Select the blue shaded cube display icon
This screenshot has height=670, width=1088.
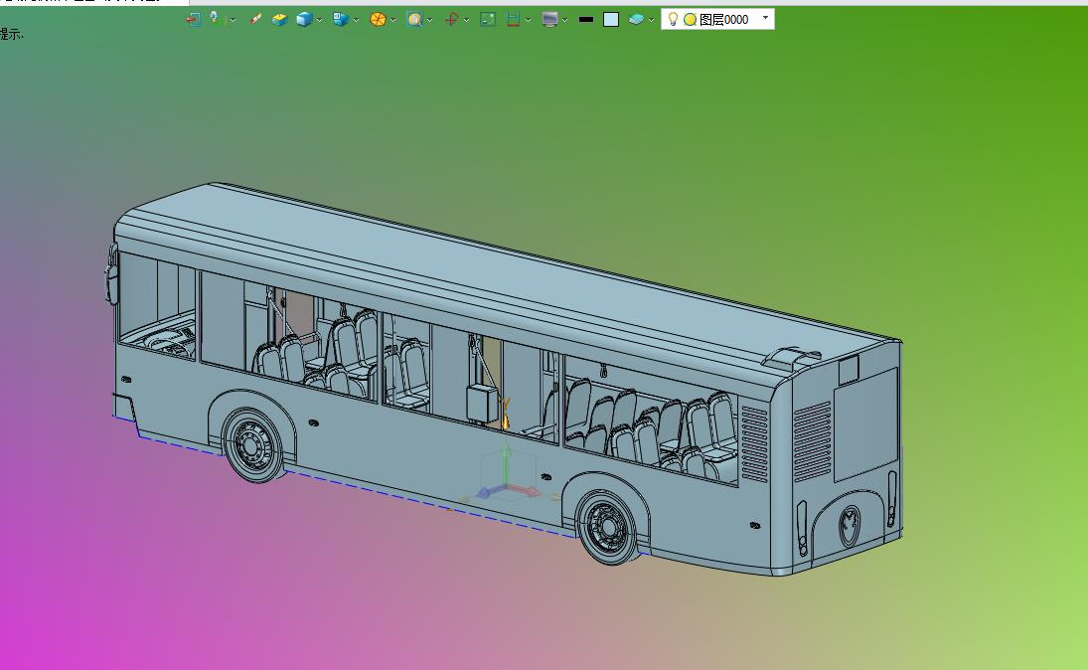304,19
